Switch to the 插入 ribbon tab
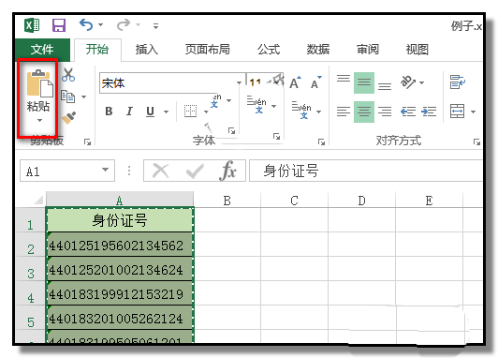Screen dimensions: 498x358 [x=146, y=50]
